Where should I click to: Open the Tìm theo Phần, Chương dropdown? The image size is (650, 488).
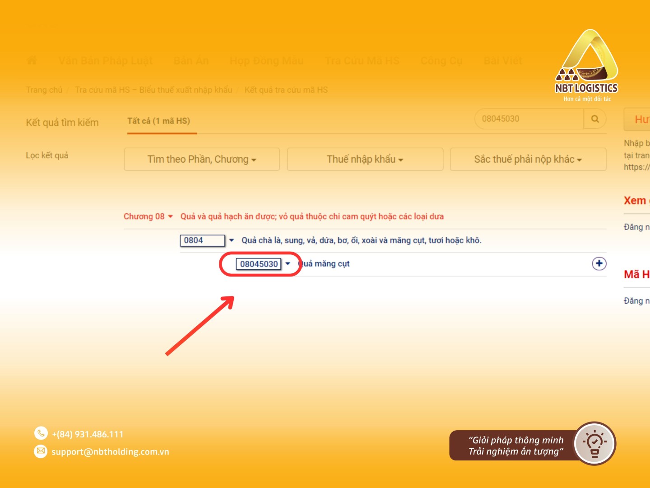tap(202, 159)
